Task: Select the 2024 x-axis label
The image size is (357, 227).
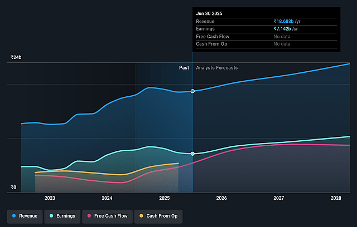Action: tap(107, 198)
